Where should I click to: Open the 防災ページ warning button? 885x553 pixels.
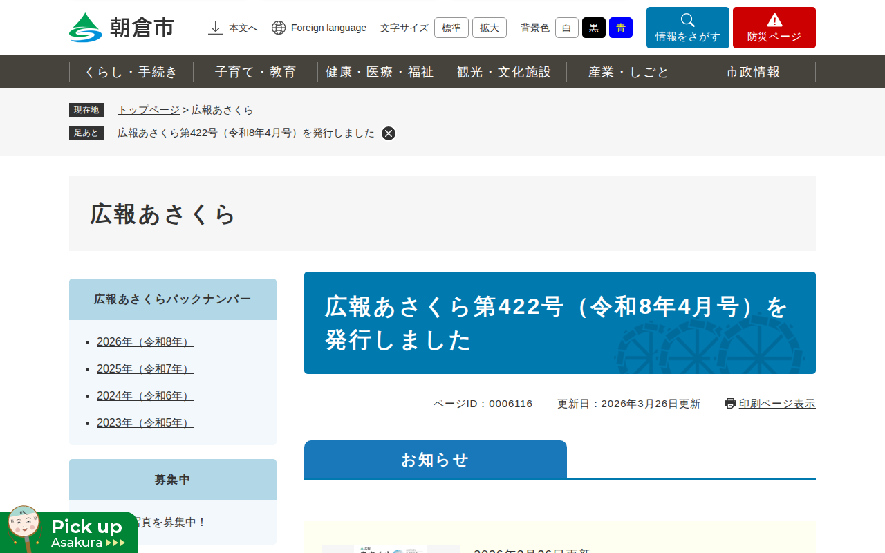click(x=774, y=28)
